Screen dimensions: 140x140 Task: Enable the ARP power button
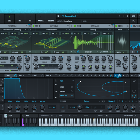pos(23,116)
